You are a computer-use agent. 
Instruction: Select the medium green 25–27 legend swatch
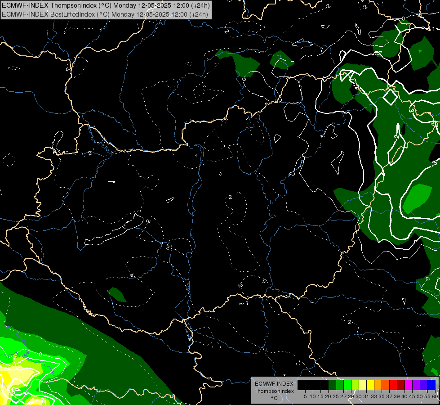click(340, 385)
